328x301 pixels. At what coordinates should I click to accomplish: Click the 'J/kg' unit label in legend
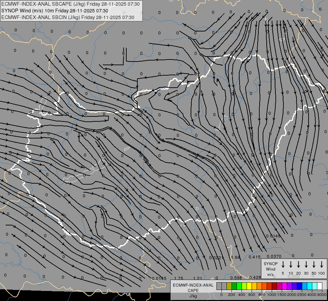point(193,296)
